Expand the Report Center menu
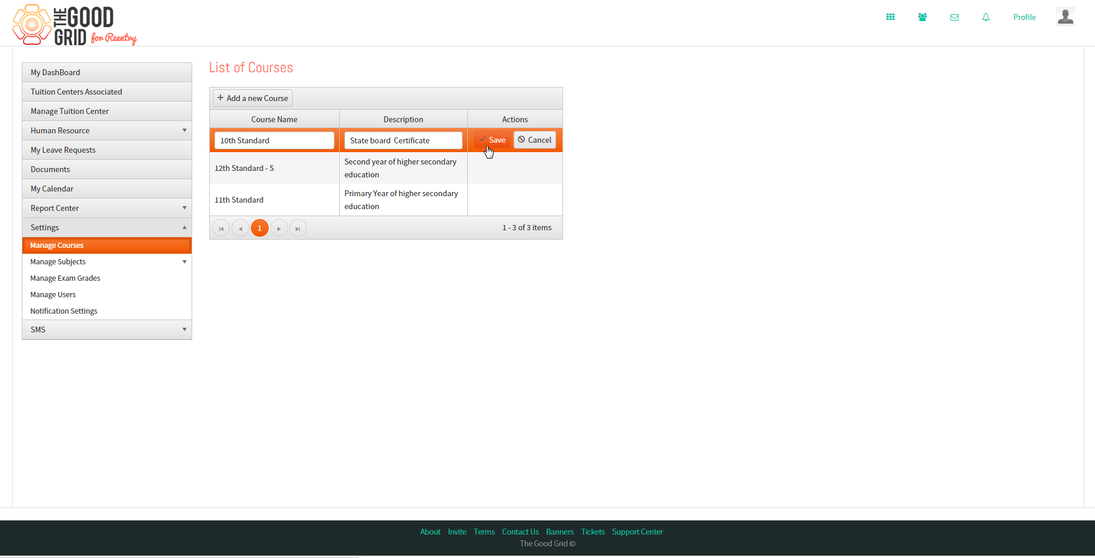Viewport: 1095px width, 558px height. click(107, 208)
